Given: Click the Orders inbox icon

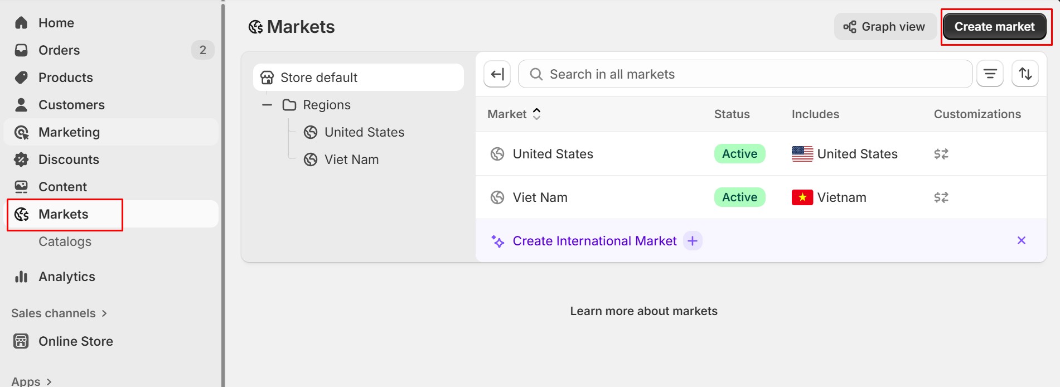Looking at the screenshot, I should (21, 50).
